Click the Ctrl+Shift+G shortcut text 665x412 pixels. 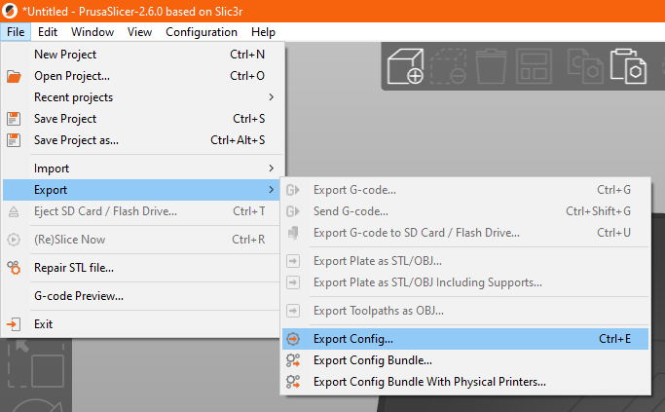click(598, 211)
